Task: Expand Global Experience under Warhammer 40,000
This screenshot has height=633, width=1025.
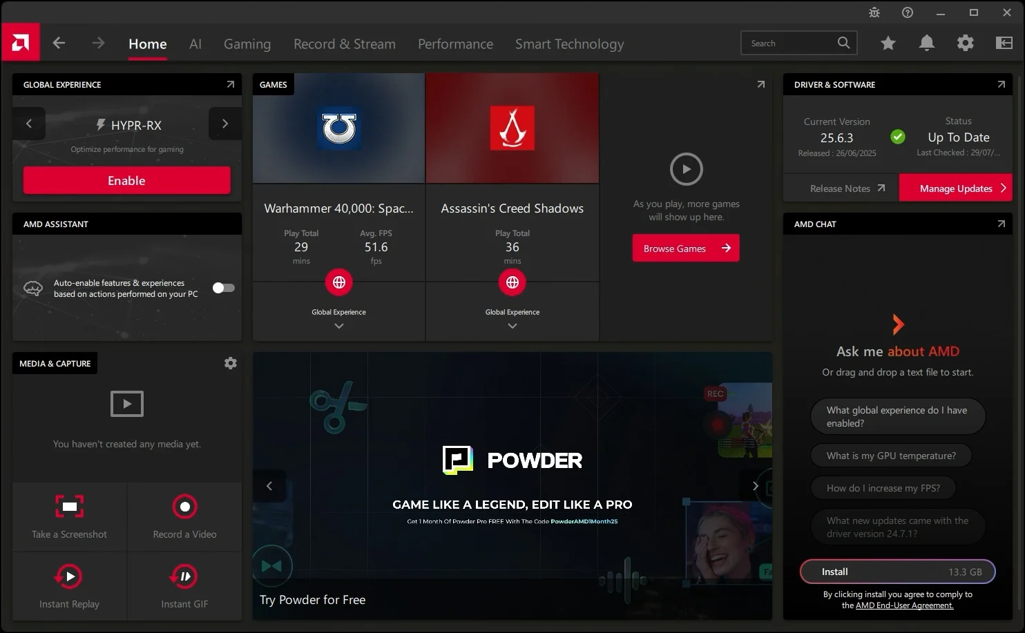Action: click(x=338, y=326)
